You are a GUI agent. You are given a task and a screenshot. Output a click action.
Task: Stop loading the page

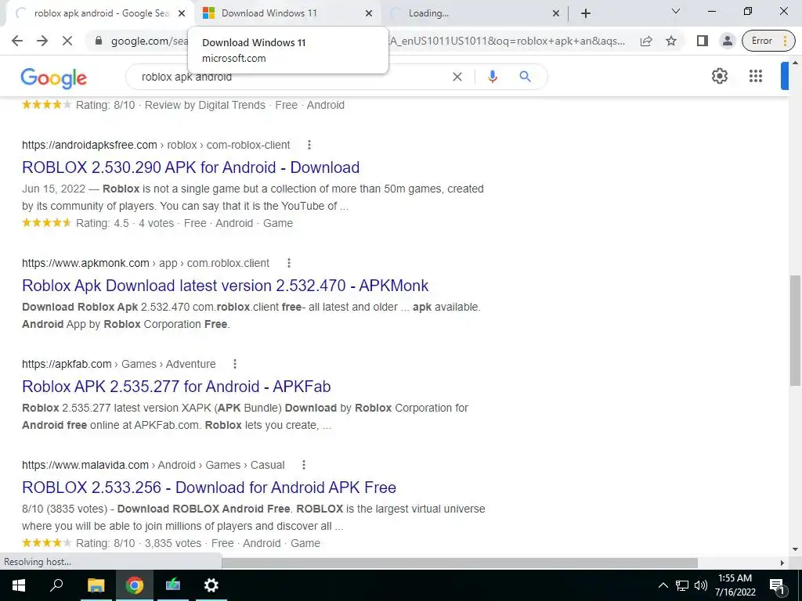67,41
